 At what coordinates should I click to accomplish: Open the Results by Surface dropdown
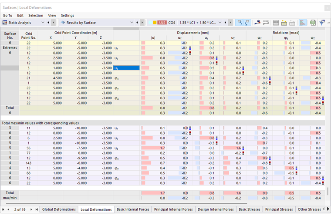pyautogui.click(x=132, y=22)
